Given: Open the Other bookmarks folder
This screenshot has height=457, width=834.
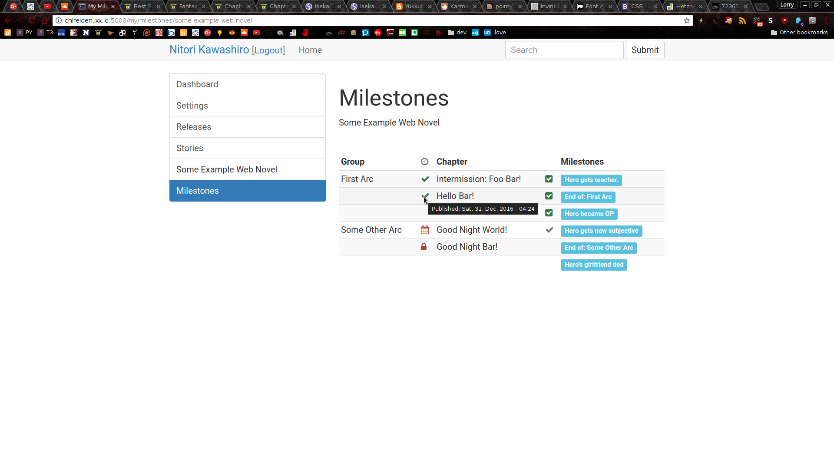Looking at the screenshot, I should [799, 33].
